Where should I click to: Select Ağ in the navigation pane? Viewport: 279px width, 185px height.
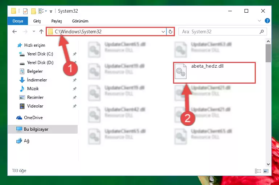pos(26,141)
